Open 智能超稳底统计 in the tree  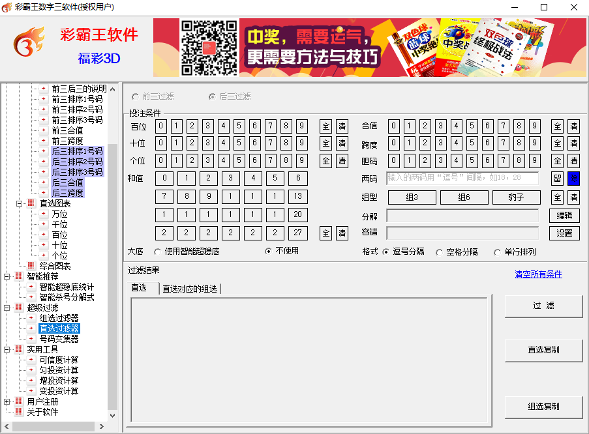[x=67, y=287]
